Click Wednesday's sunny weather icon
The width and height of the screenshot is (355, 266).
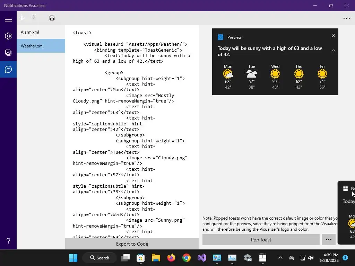click(275, 74)
